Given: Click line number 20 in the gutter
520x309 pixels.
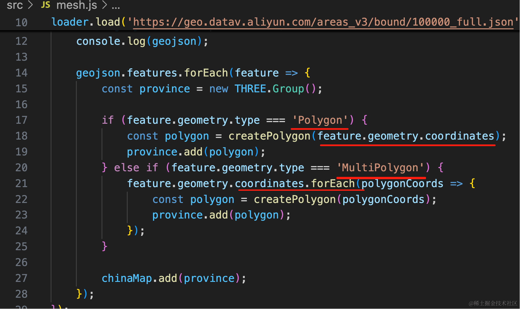Looking at the screenshot, I should click(21, 168).
